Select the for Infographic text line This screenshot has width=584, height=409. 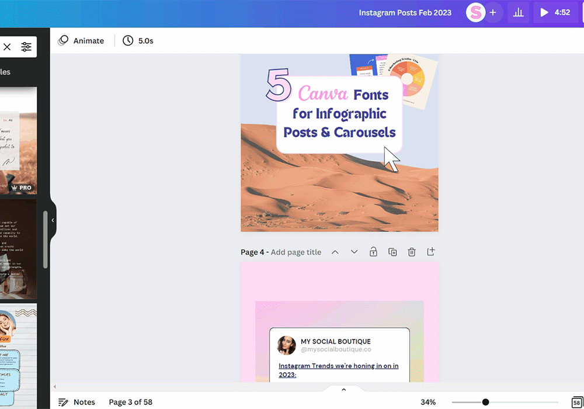(x=339, y=114)
